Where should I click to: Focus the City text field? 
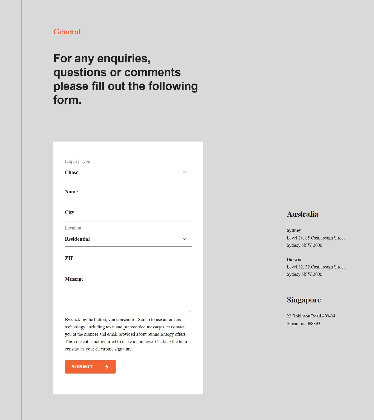click(128, 213)
